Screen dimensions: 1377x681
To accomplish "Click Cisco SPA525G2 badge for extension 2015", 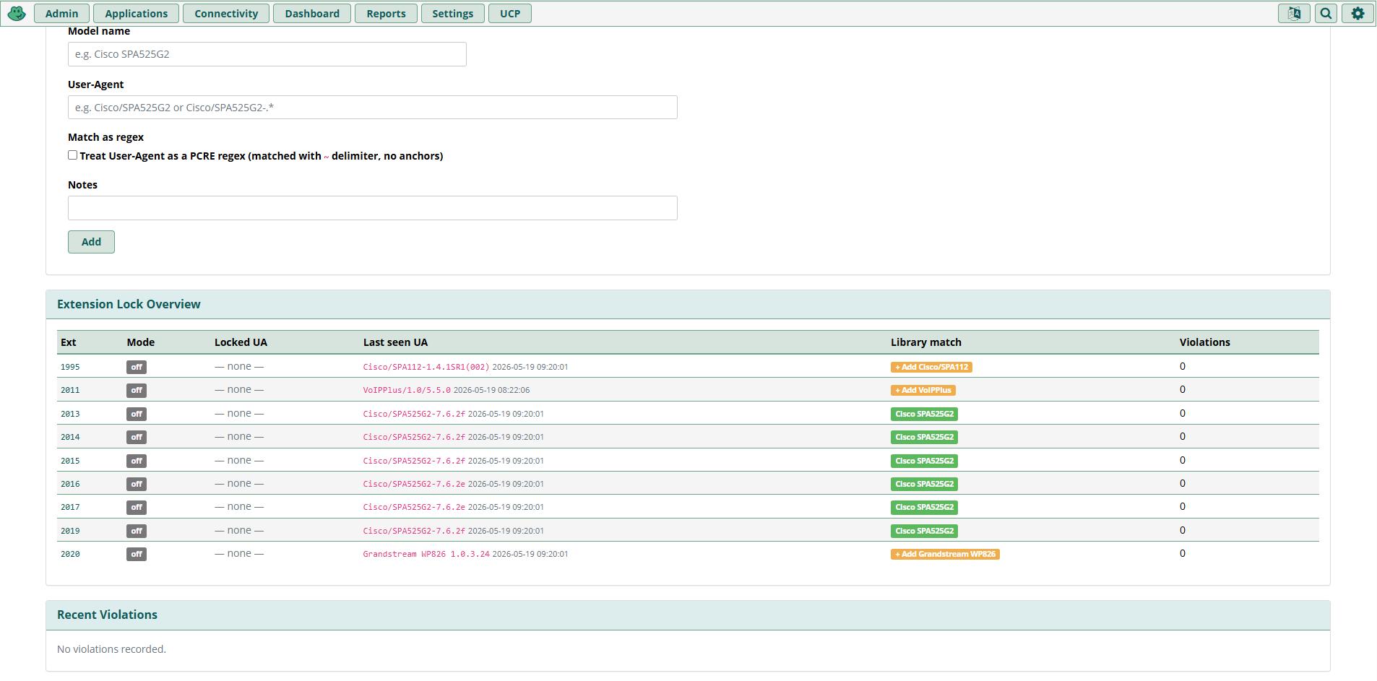I will [924, 461].
